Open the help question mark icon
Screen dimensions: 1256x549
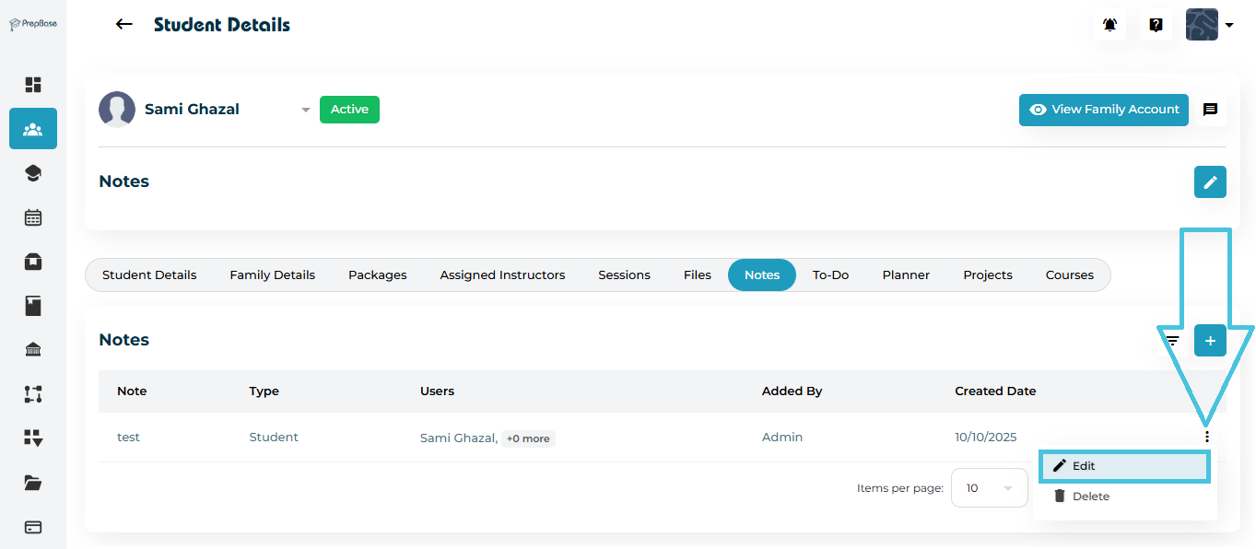pos(1156,25)
